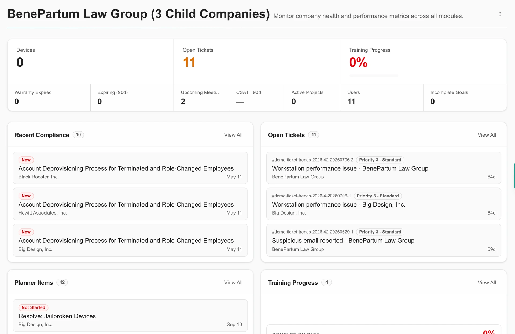Open the Users stat tile
This screenshot has height=334, width=515.
[x=381, y=97]
